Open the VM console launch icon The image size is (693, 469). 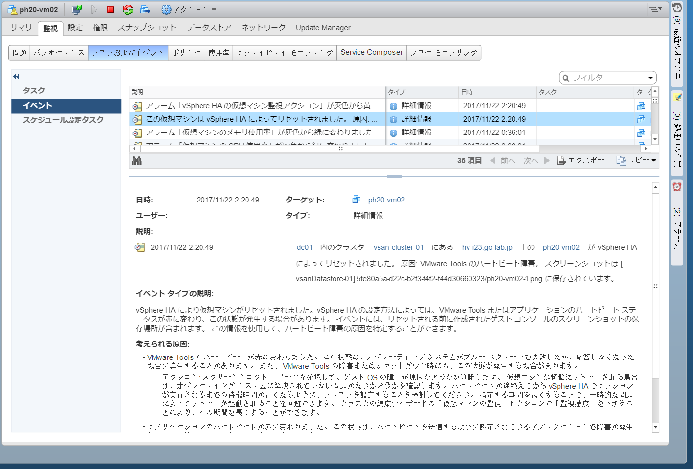coord(77,10)
